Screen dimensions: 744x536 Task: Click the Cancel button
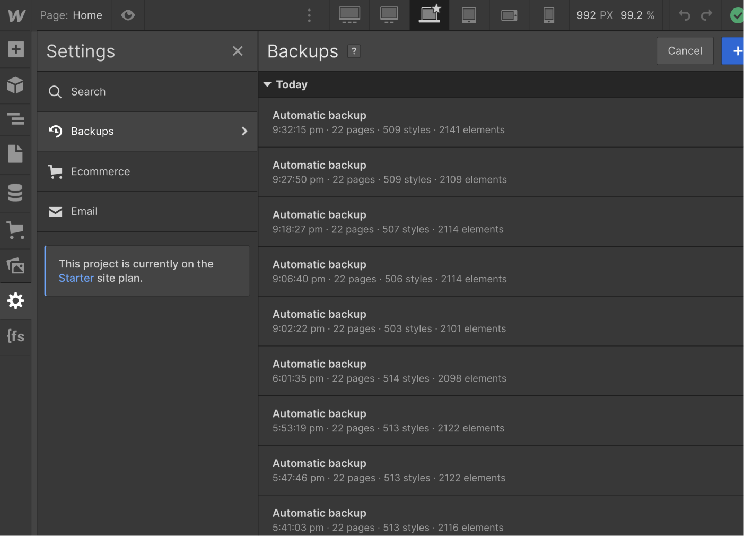685,50
